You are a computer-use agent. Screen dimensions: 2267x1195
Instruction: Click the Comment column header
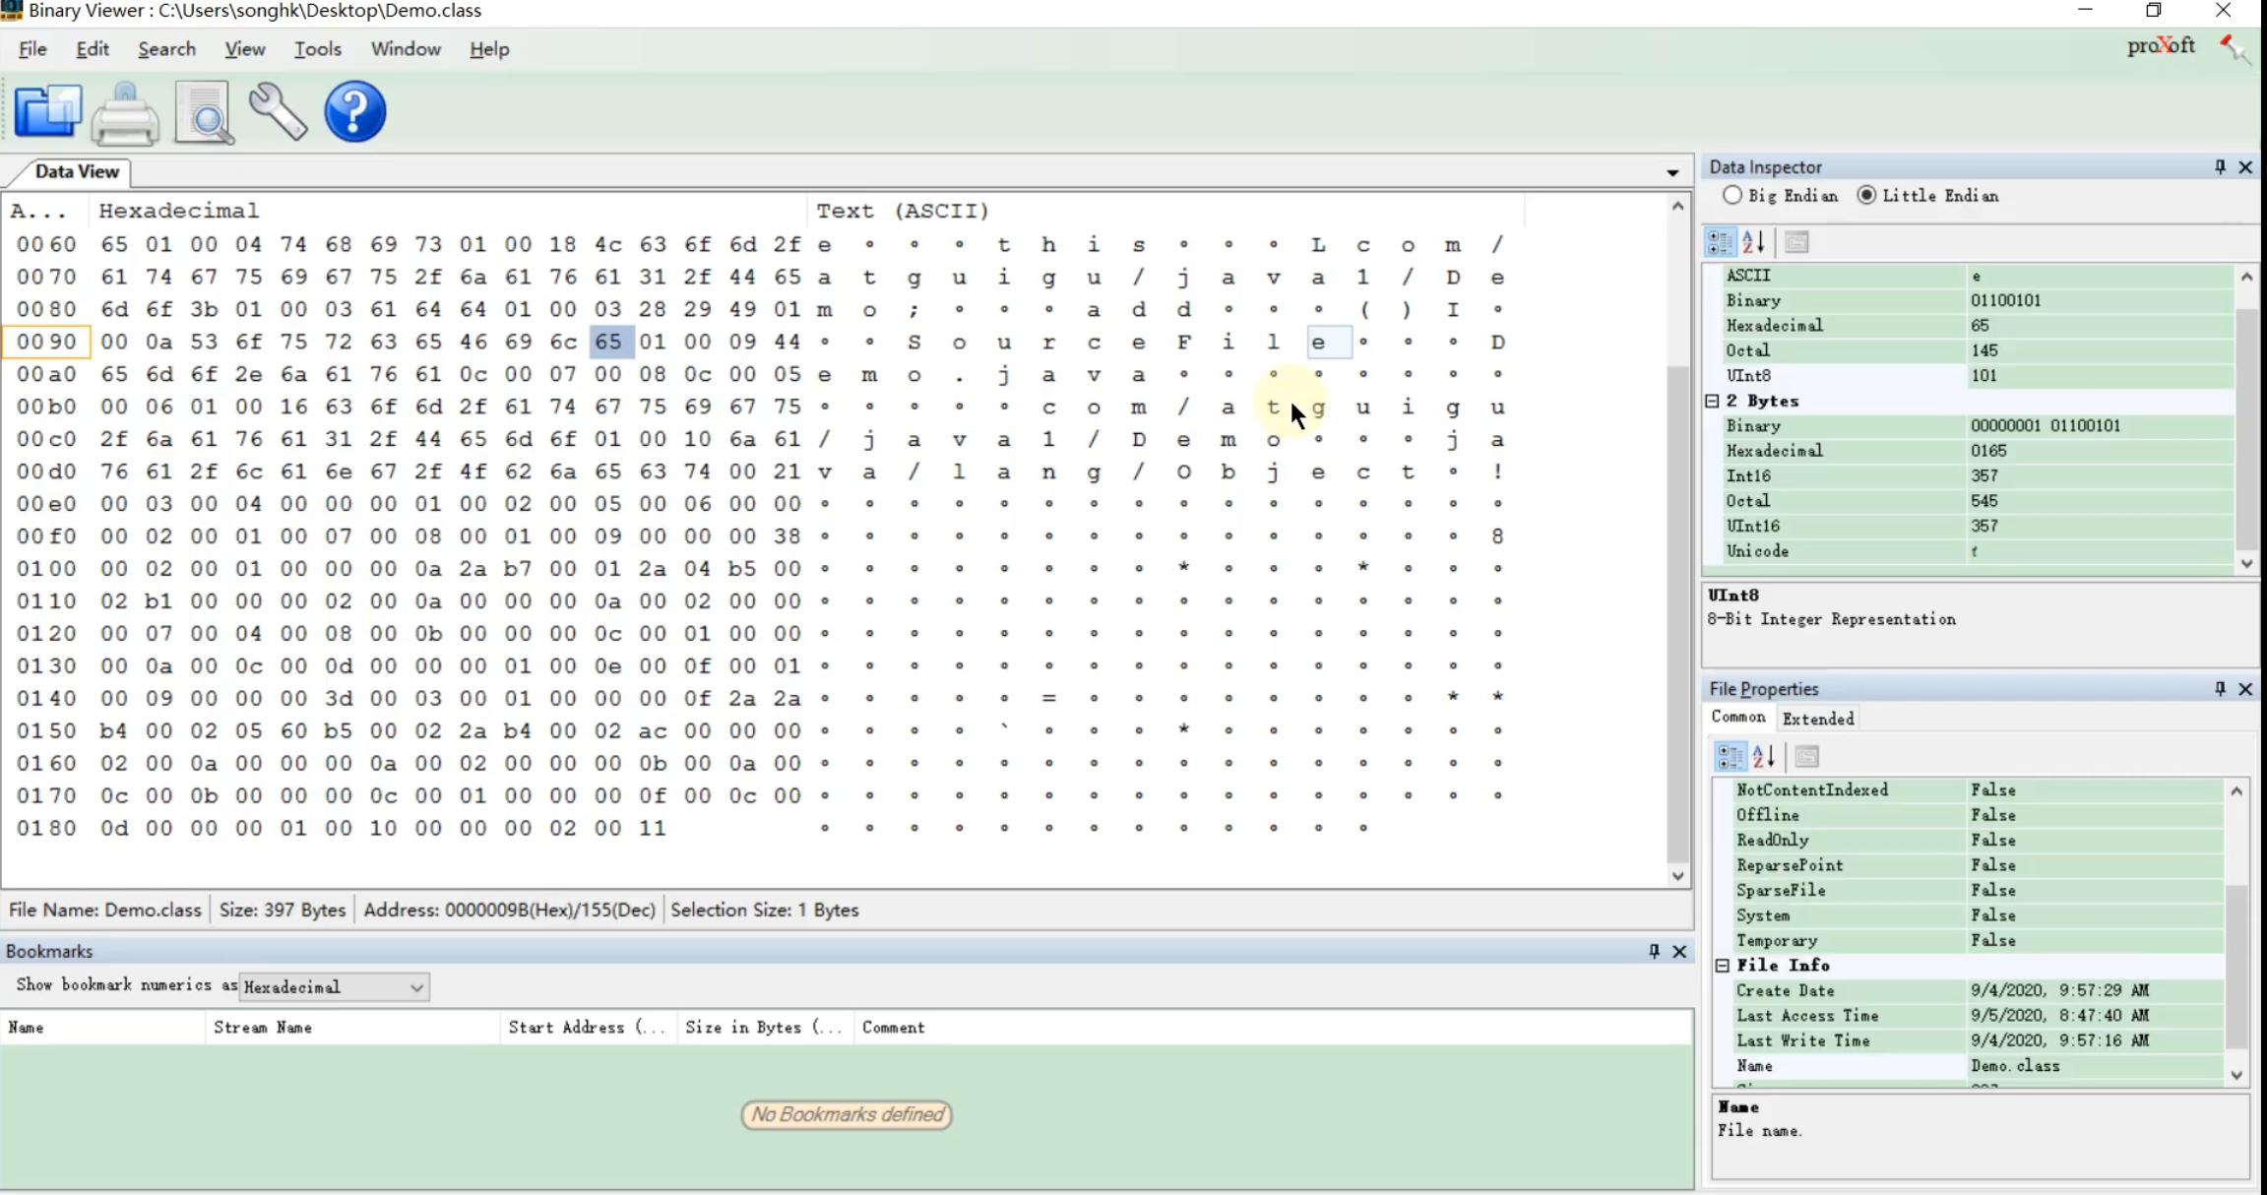1272,1028
